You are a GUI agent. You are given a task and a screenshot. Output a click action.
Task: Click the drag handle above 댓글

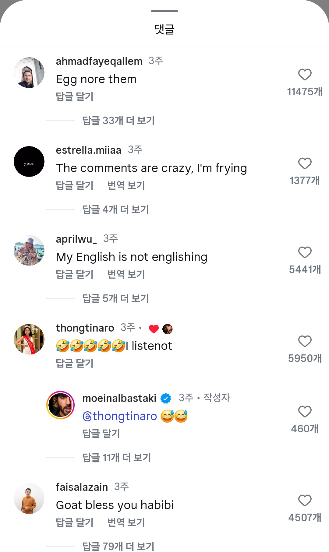coord(164,11)
